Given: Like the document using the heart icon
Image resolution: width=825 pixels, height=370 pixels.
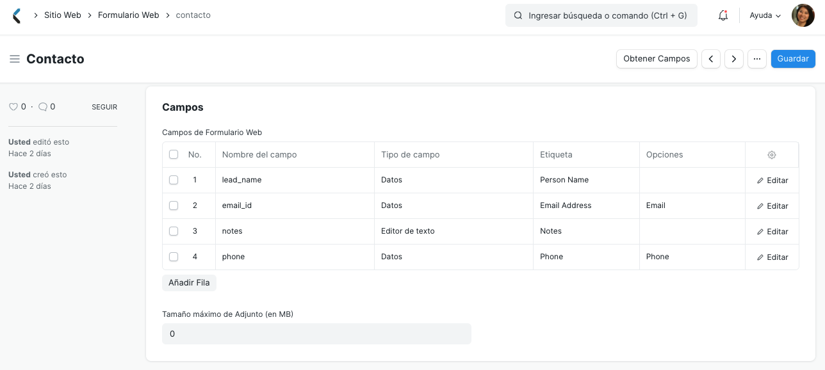Looking at the screenshot, I should coord(13,106).
